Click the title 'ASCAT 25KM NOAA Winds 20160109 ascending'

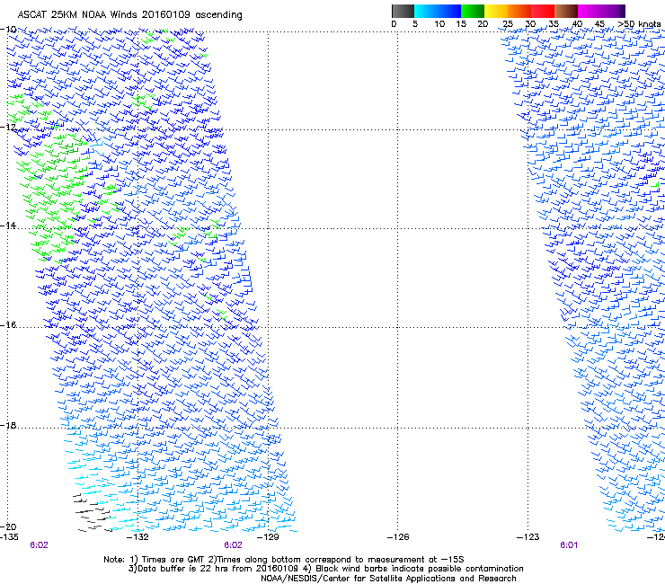[129, 15]
